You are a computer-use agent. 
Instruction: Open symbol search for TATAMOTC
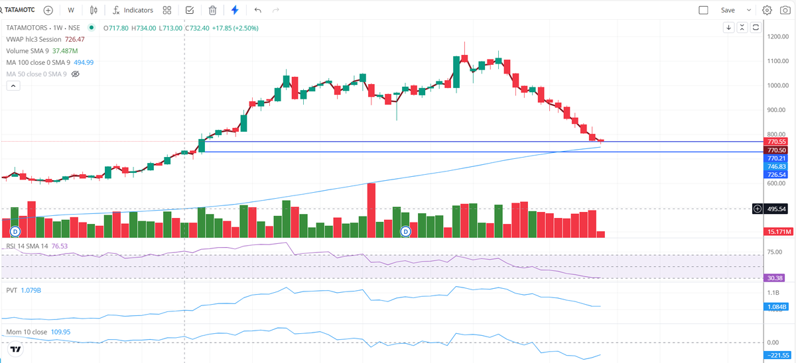click(x=19, y=10)
